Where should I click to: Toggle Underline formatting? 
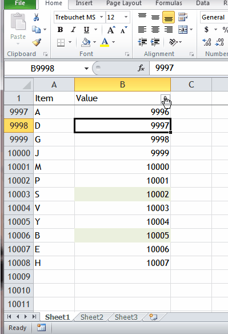(86, 30)
